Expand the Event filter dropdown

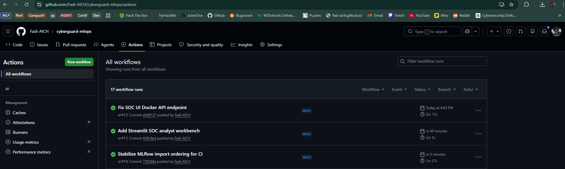coord(399,89)
